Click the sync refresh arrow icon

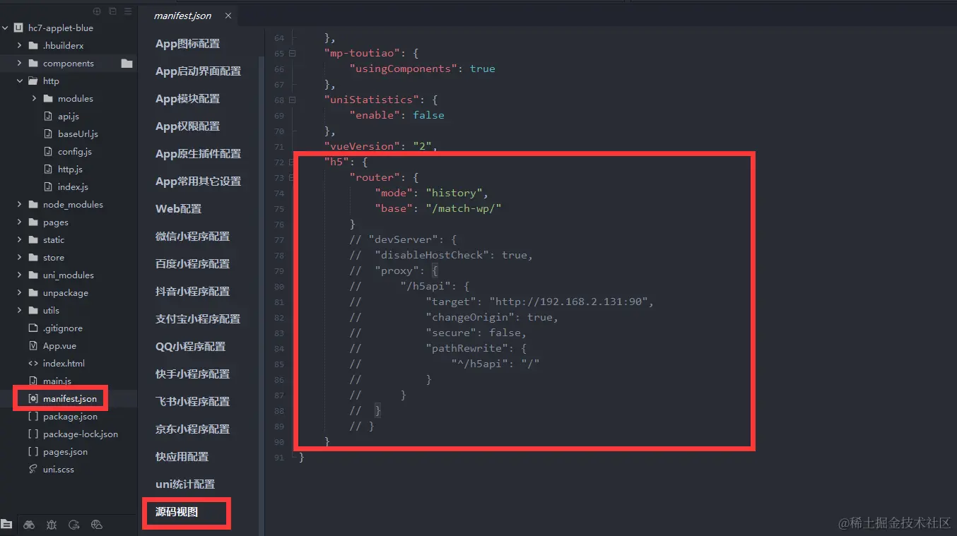pyautogui.click(x=74, y=525)
